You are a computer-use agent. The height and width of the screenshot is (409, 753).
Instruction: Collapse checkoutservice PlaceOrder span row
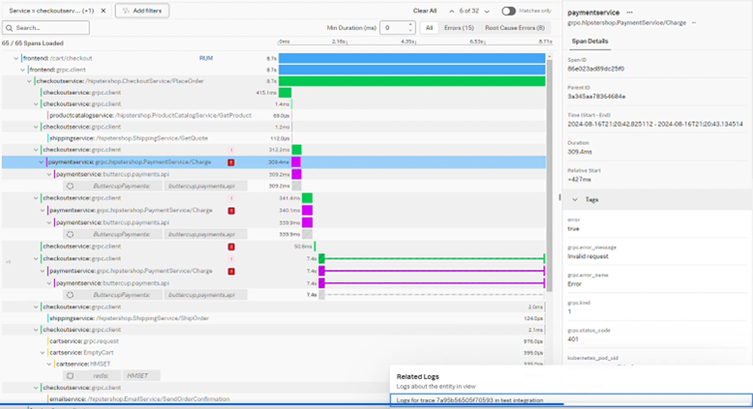(31, 80)
